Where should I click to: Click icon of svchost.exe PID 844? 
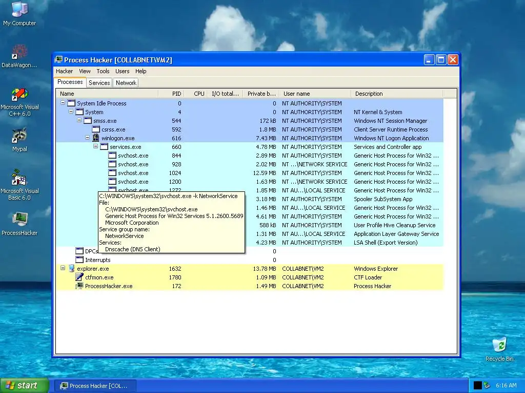(112, 156)
